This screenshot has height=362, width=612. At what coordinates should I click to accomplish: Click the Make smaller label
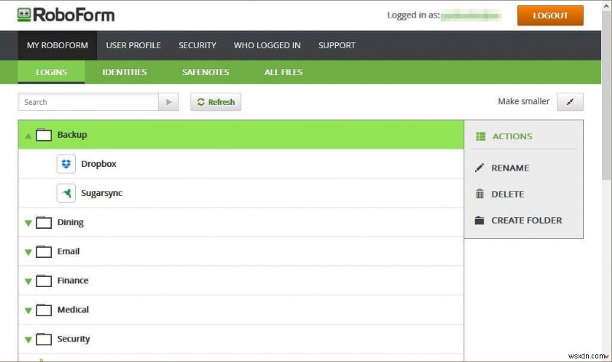click(x=523, y=102)
